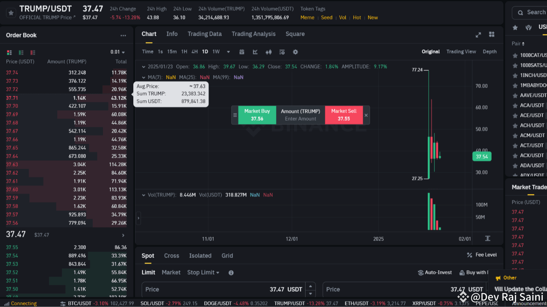This screenshot has width=547, height=307.
Task: Click the Seed token tag
Action: click(326, 17)
